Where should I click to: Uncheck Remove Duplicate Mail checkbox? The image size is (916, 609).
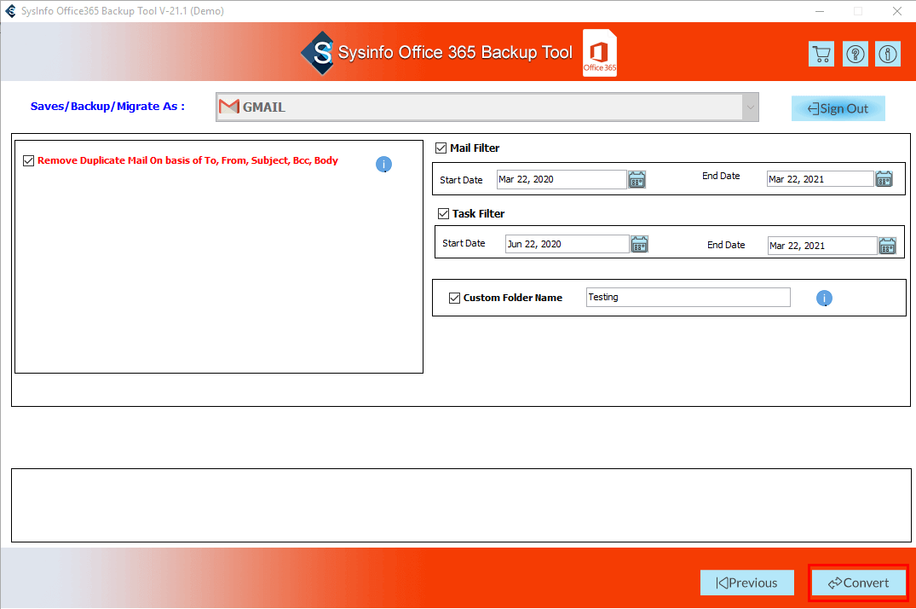29,160
